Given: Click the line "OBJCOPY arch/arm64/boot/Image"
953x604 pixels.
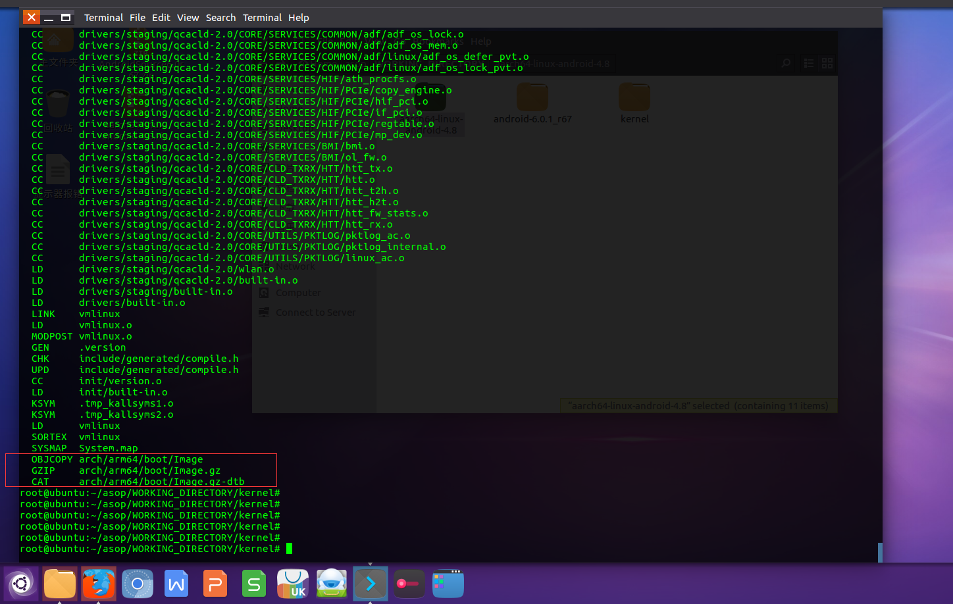Looking at the screenshot, I should click(117, 459).
